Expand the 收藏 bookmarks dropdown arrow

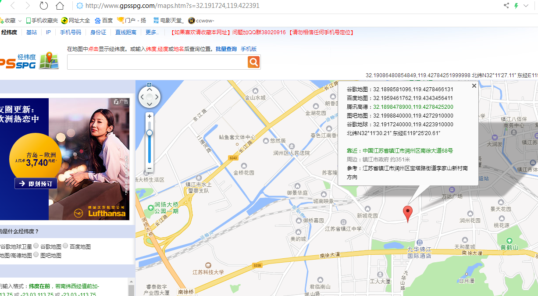20,21
